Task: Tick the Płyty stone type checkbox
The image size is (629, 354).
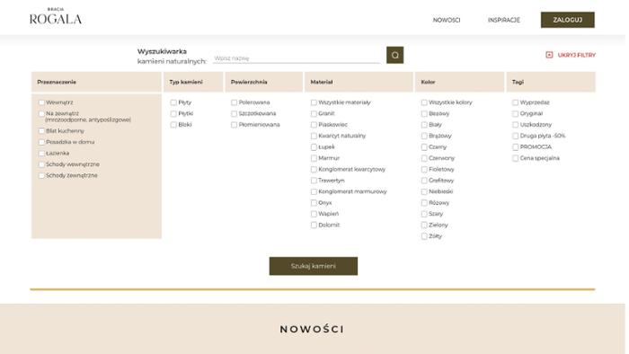Action: pyautogui.click(x=173, y=102)
